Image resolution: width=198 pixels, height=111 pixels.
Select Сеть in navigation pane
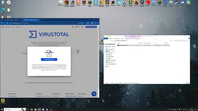107,66
